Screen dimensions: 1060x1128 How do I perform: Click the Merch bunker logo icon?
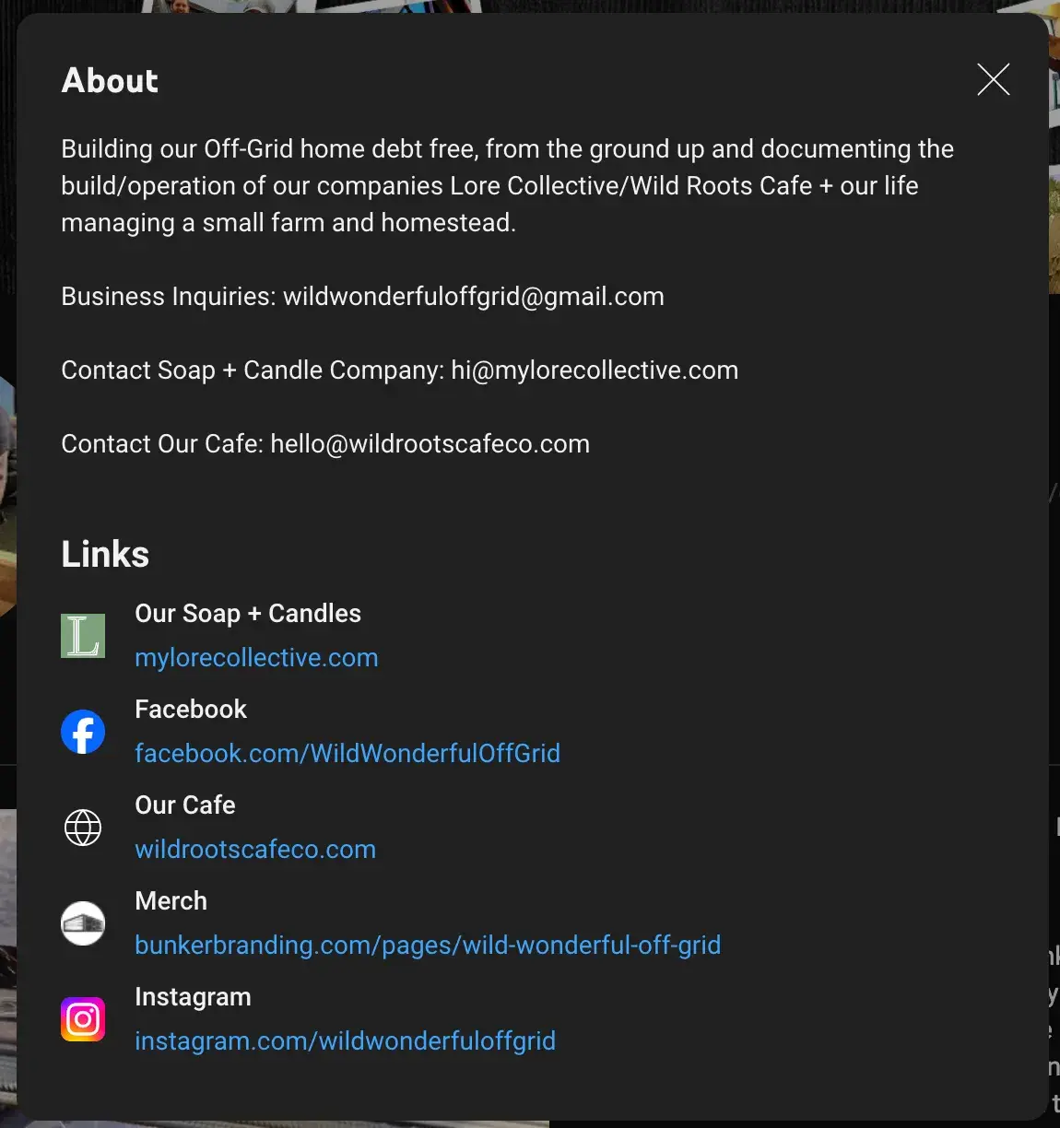(83, 923)
